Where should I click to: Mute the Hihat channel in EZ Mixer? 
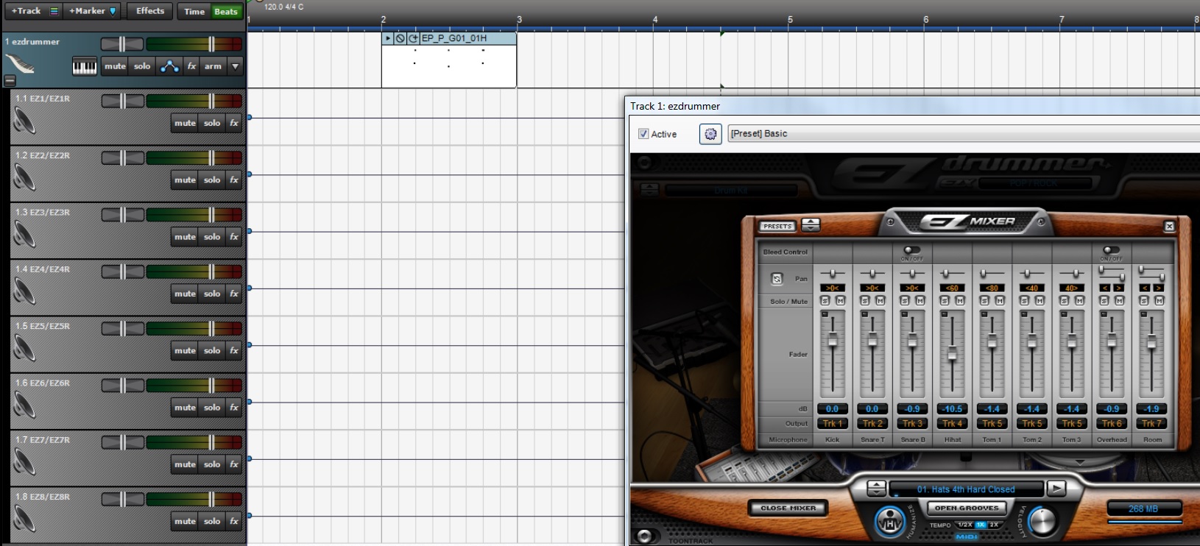tap(960, 301)
